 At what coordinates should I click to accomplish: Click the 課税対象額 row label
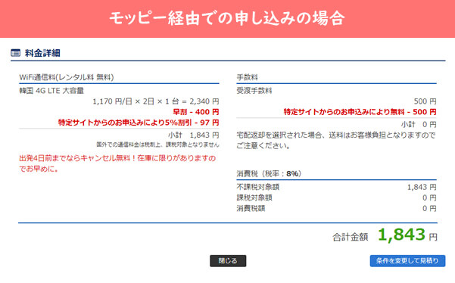254,197
